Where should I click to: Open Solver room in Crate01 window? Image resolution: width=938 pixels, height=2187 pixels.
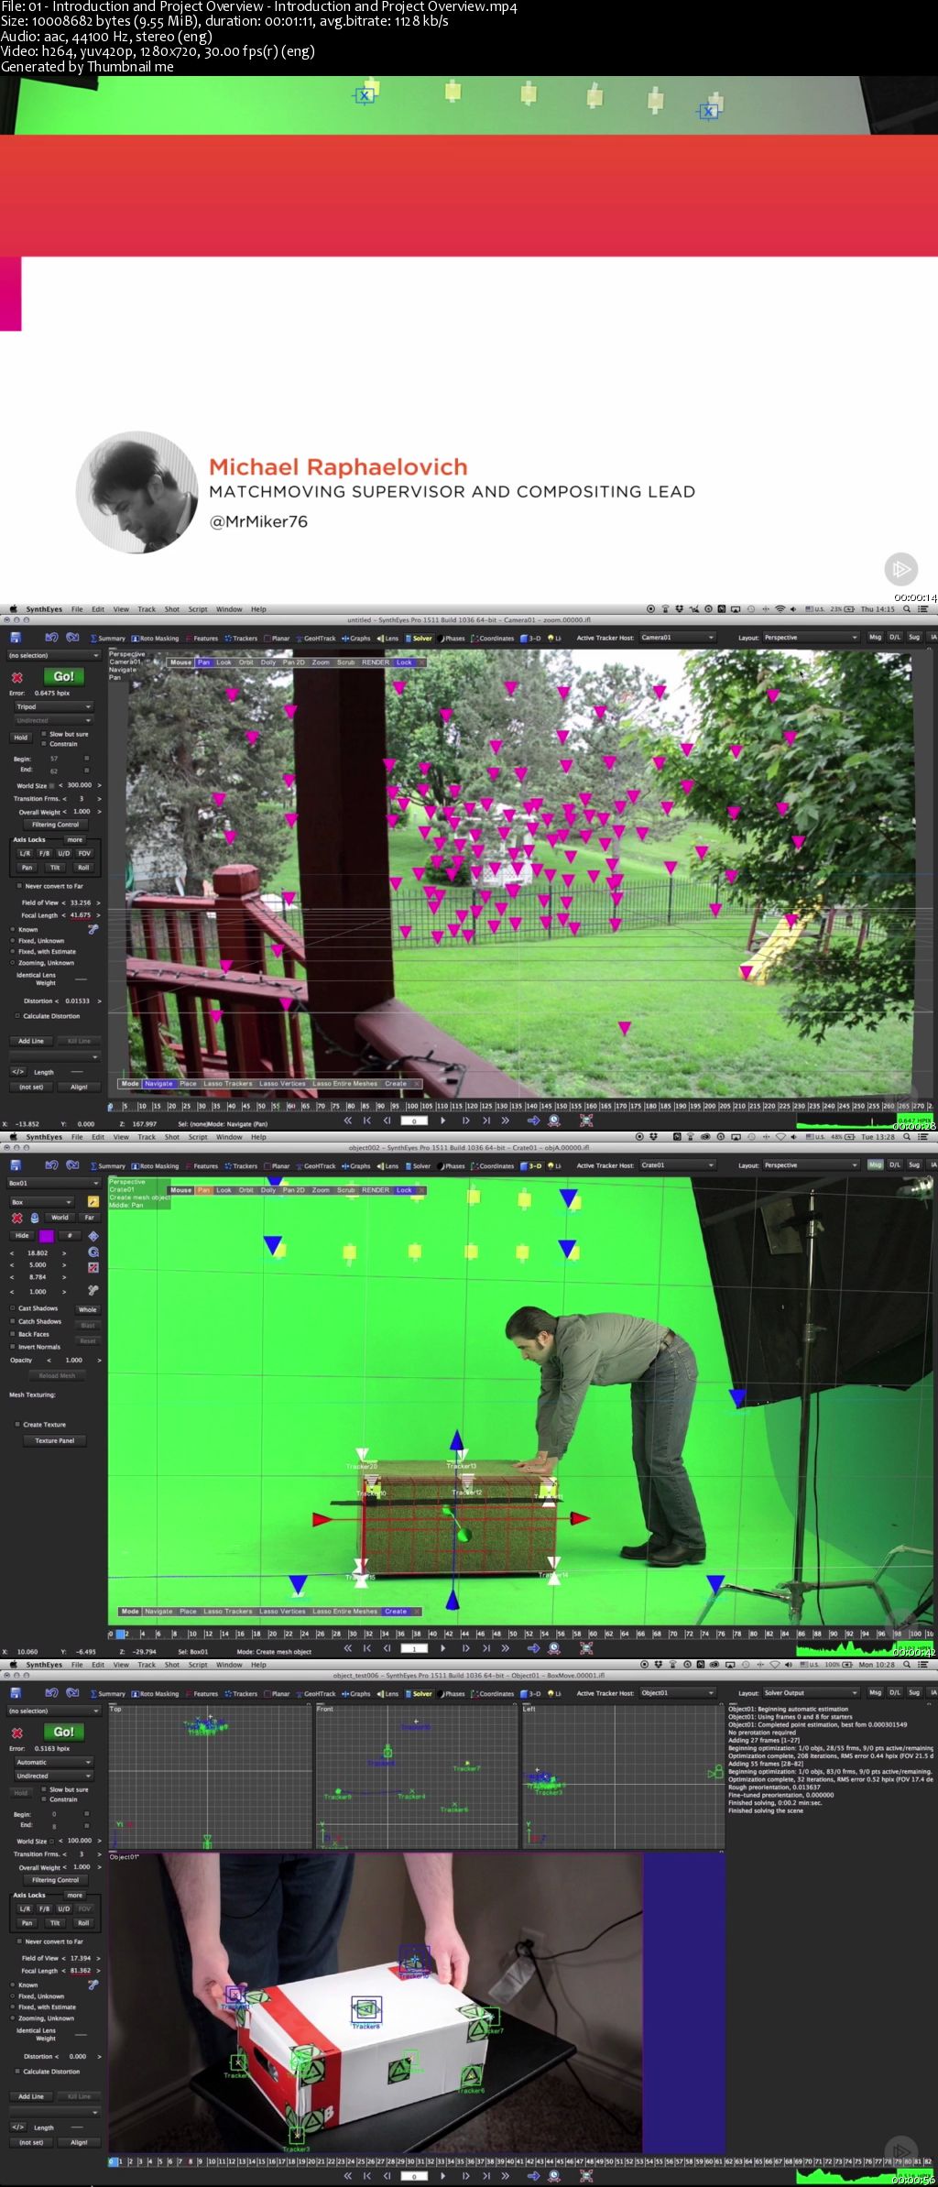point(419,1166)
